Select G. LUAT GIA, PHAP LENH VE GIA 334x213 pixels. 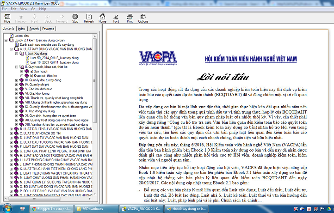[x=56, y=151]
